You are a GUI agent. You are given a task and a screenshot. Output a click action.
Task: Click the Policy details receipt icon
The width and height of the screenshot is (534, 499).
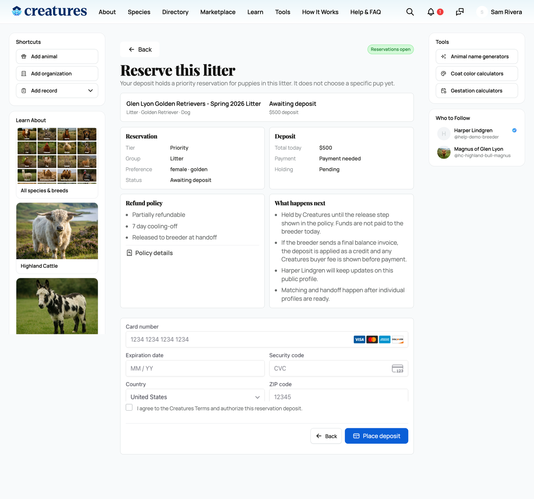(x=129, y=253)
